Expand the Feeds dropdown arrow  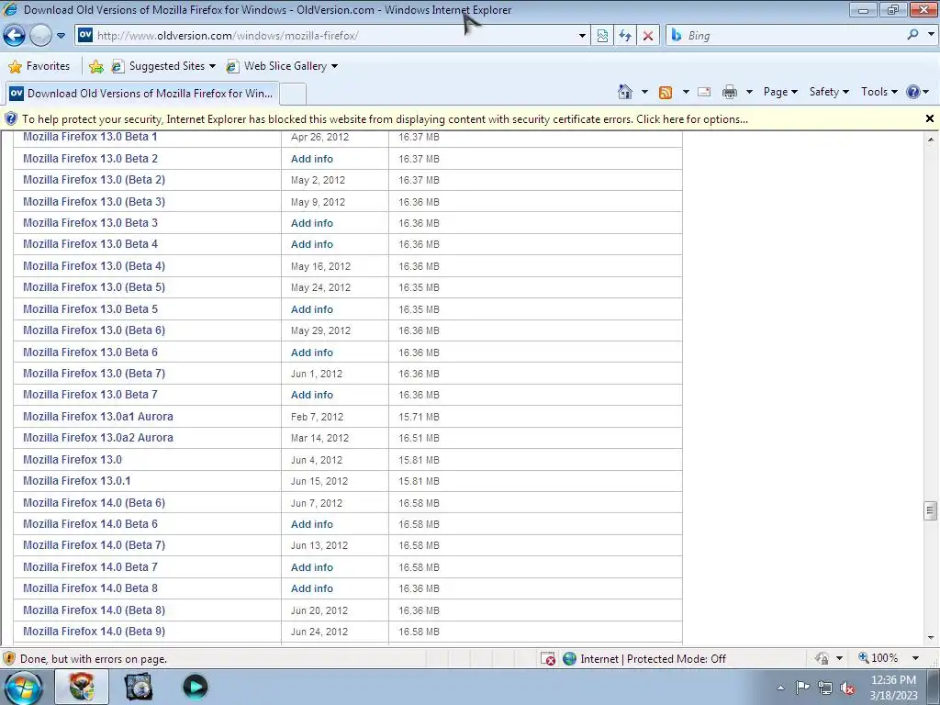(685, 92)
